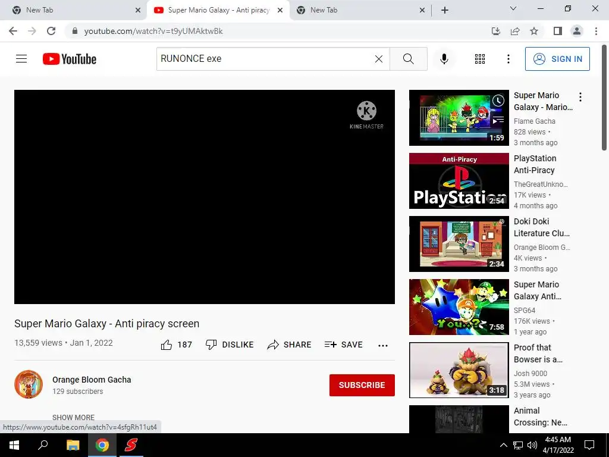Image resolution: width=609 pixels, height=457 pixels.
Task: Open more actions ellipsis under video
Action: [383, 346]
